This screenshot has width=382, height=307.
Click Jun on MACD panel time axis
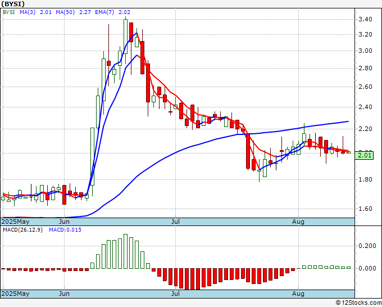tap(64, 294)
